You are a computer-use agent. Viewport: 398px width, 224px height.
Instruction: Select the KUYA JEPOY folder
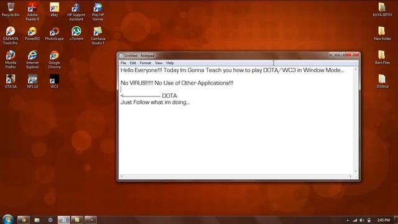[382, 9]
